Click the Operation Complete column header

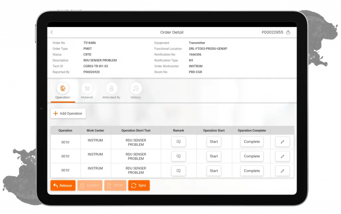click(252, 131)
